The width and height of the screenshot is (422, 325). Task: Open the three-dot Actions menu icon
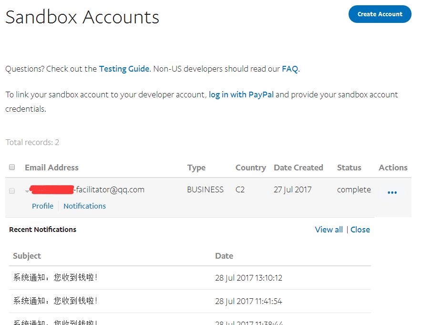click(x=392, y=192)
